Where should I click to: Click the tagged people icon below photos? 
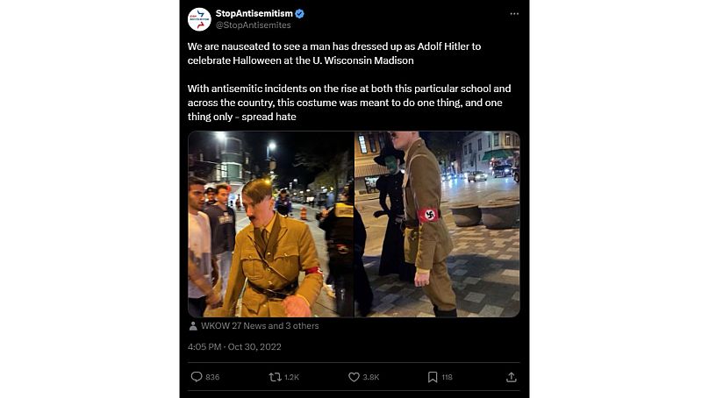tap(193, 326)
